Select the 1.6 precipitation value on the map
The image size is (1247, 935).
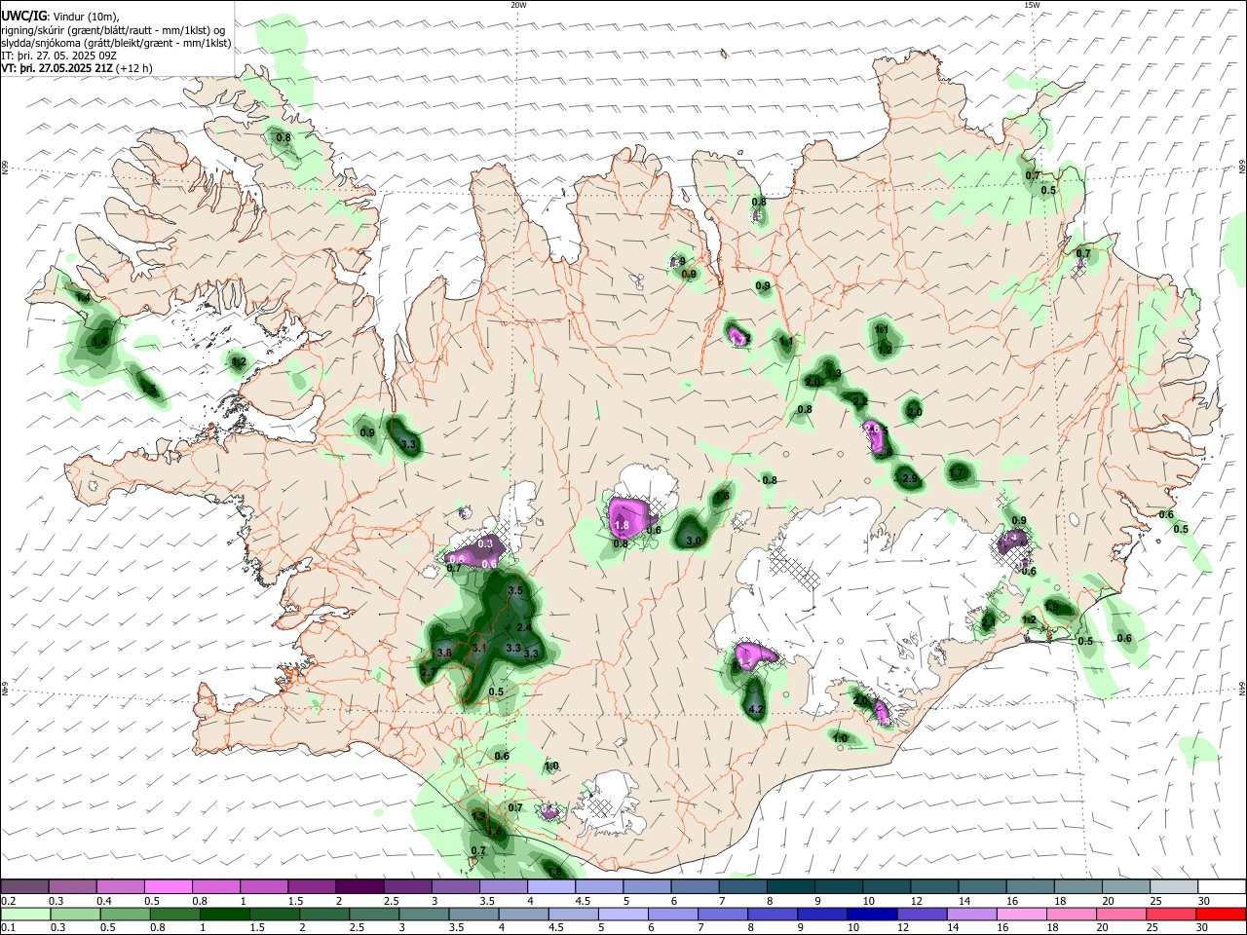tap(722, 496)
